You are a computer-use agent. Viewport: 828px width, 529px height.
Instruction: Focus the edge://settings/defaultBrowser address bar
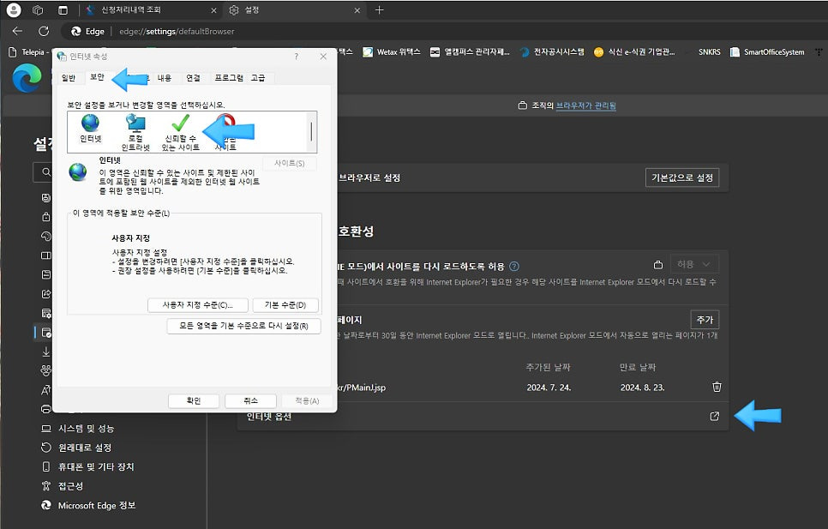tap(177, 31)
